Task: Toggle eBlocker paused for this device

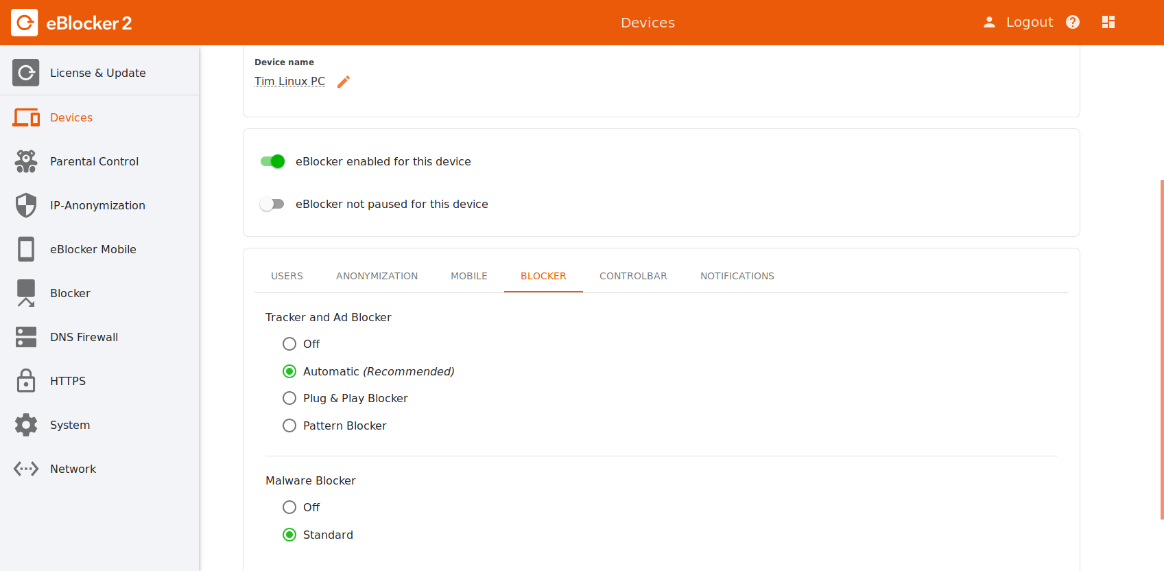Action: coord(272,204)
